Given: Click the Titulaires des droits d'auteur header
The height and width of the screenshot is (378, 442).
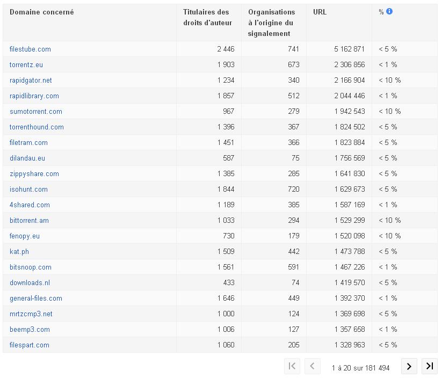Looking at the screenshot, I should tap(206, 17).
